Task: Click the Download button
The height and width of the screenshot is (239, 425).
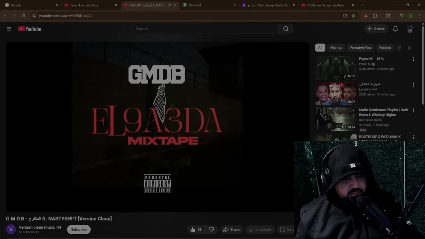Action: 260,229
